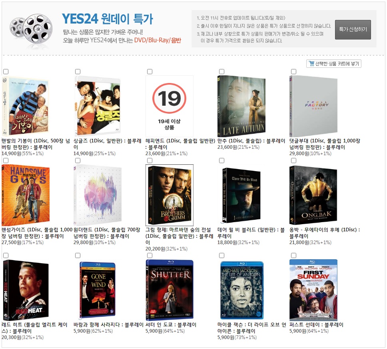Select the checkbox above Handsome Guys cover
Image resolution: width=387 pixels, height=349 pixels.
[x=6, y=160]
